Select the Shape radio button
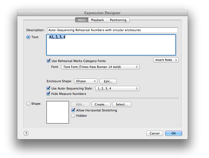The height and width of the screenshot is (158, 209). 28,104
